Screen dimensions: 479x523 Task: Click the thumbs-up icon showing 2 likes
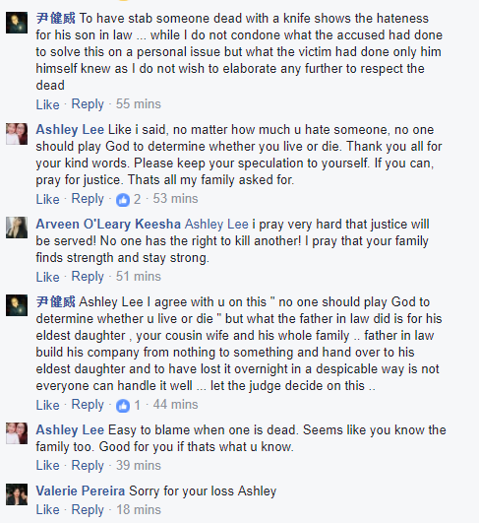[123, 200]
